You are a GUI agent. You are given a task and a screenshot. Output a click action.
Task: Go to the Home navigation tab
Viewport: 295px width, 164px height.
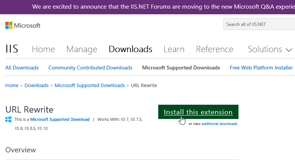pyautogui.click(x=43, y=49)
